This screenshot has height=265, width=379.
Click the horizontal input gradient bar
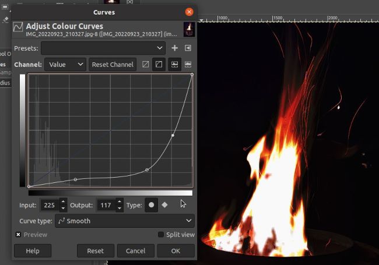110,193
